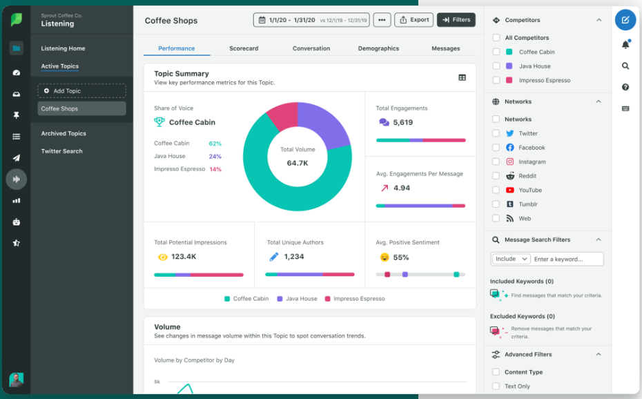Open the inbox tray icon in sidebar
642x399 pixels.
[17, 94]
